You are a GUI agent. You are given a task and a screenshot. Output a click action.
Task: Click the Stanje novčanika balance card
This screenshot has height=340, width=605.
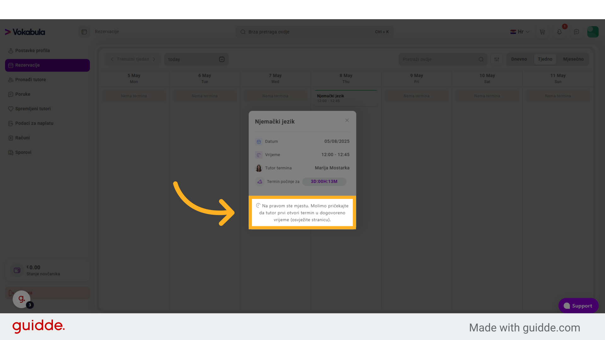click(x=47, y=270)
